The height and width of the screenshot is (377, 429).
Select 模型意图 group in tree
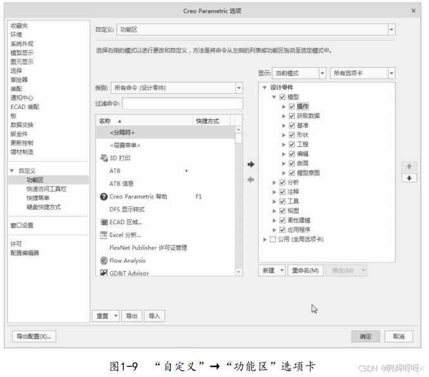click(x=308, y=173)
